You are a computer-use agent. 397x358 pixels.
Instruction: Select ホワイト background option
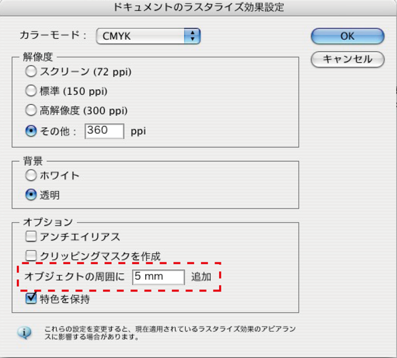(x=31, y=175)
